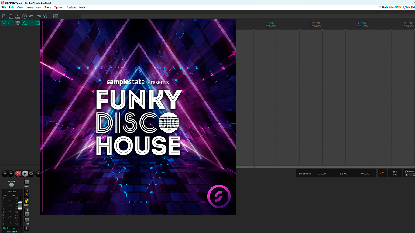Viewport: 415px width, 233px height.
Task: Click the master pan knob labeled center
Action: point(12,185)
